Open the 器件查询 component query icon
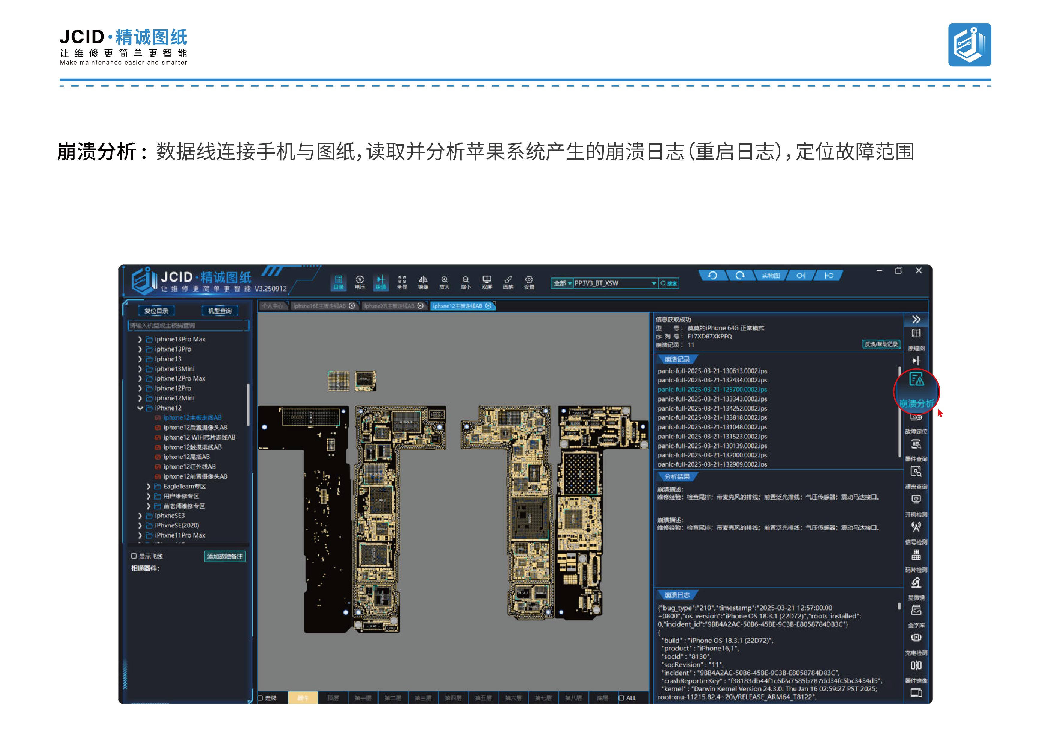 [916, 450]
